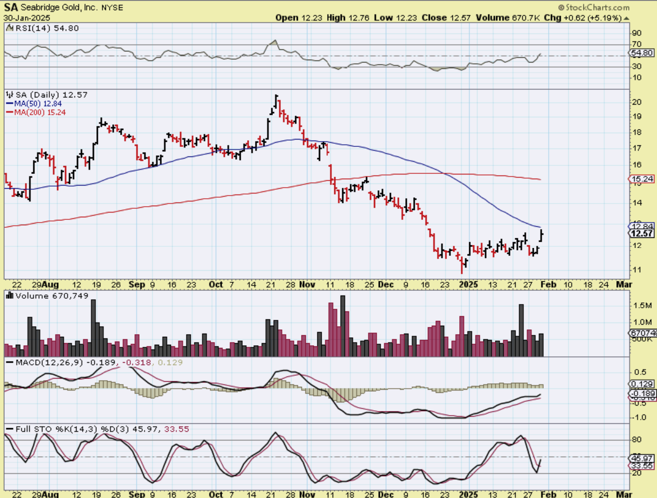Click the 80 level on the stochastic axis
Screen dimensions: 657x498
click(637, 440)
